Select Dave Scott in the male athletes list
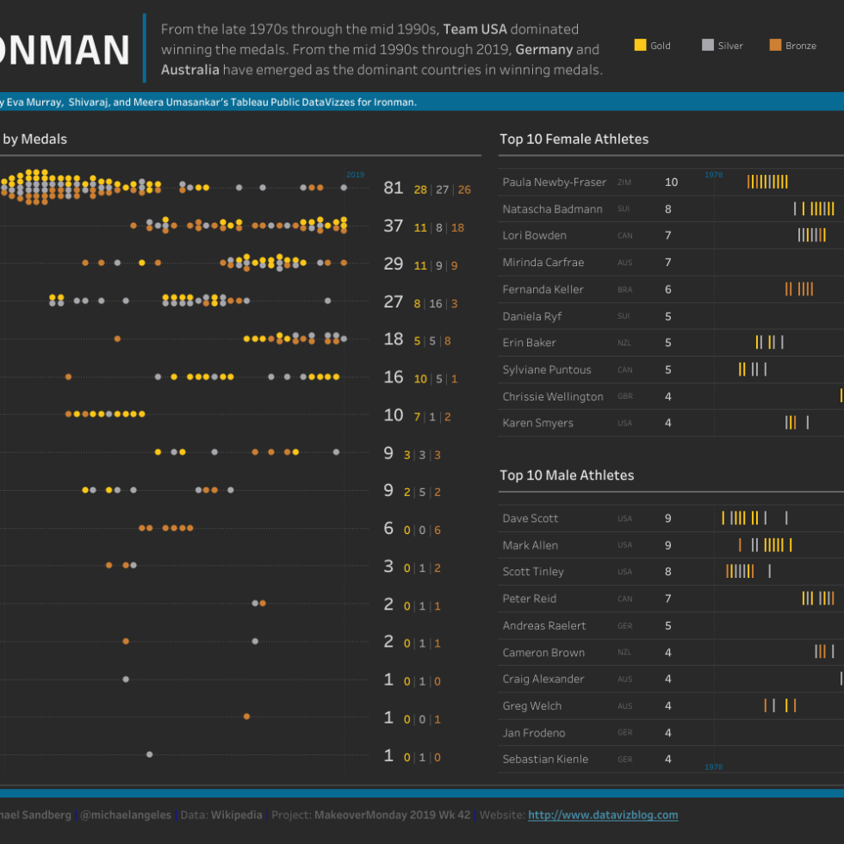 [x=531, y=518]
